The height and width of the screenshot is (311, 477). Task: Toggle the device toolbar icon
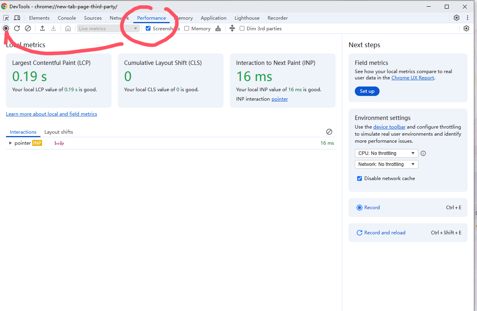click(x=17, y=18)
